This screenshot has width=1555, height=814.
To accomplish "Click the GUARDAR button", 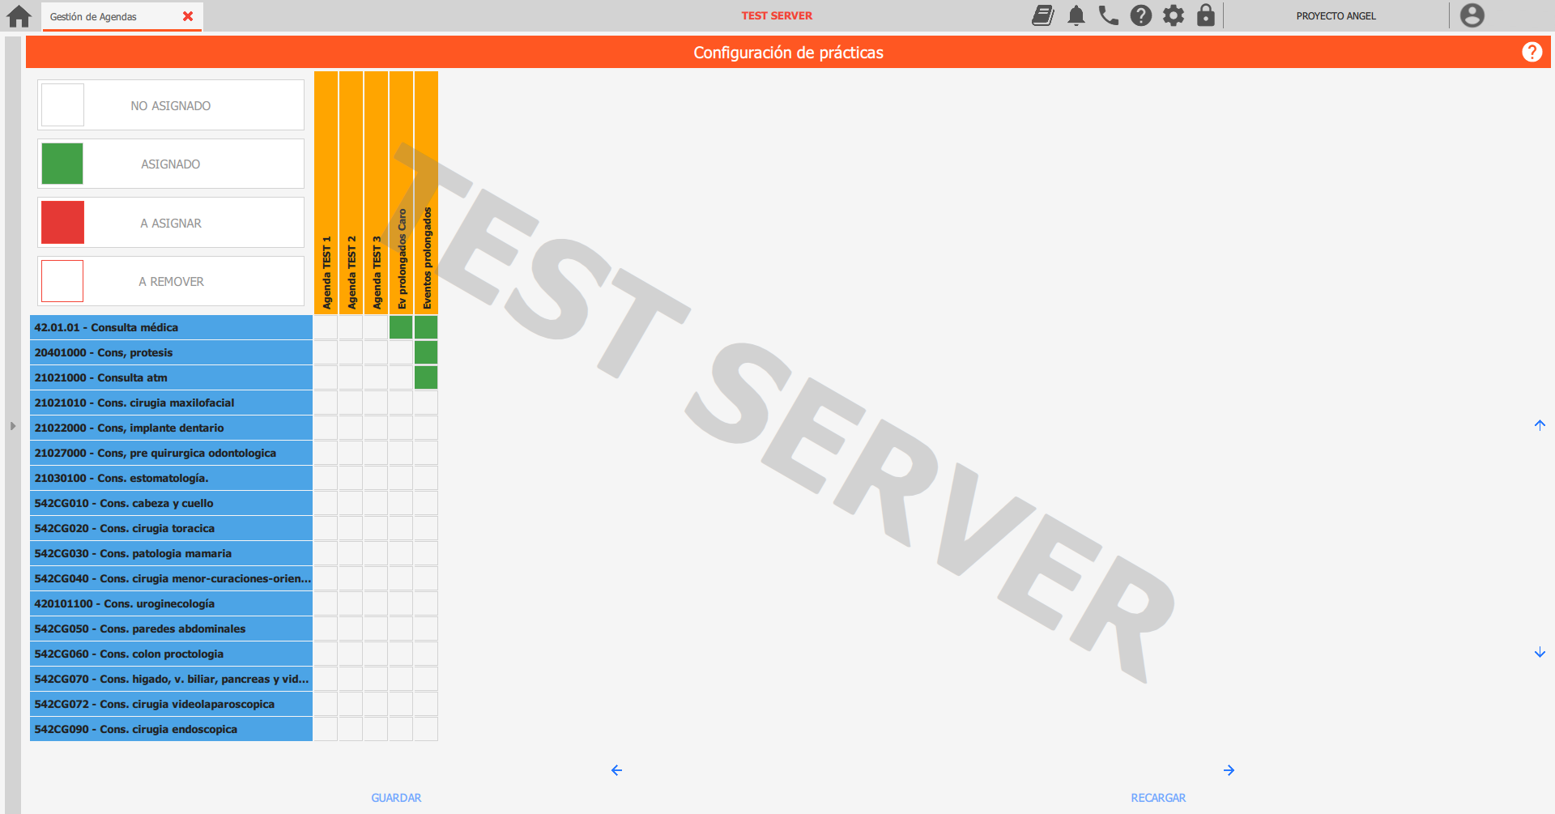I will point(396,798).
